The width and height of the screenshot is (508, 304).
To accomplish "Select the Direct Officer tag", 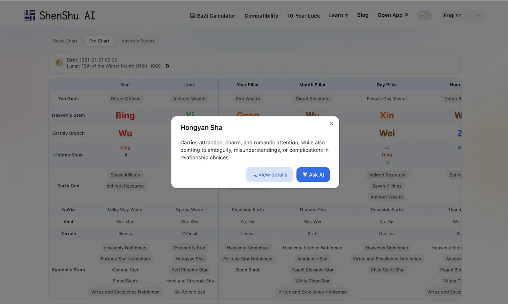I will point(125,99).
